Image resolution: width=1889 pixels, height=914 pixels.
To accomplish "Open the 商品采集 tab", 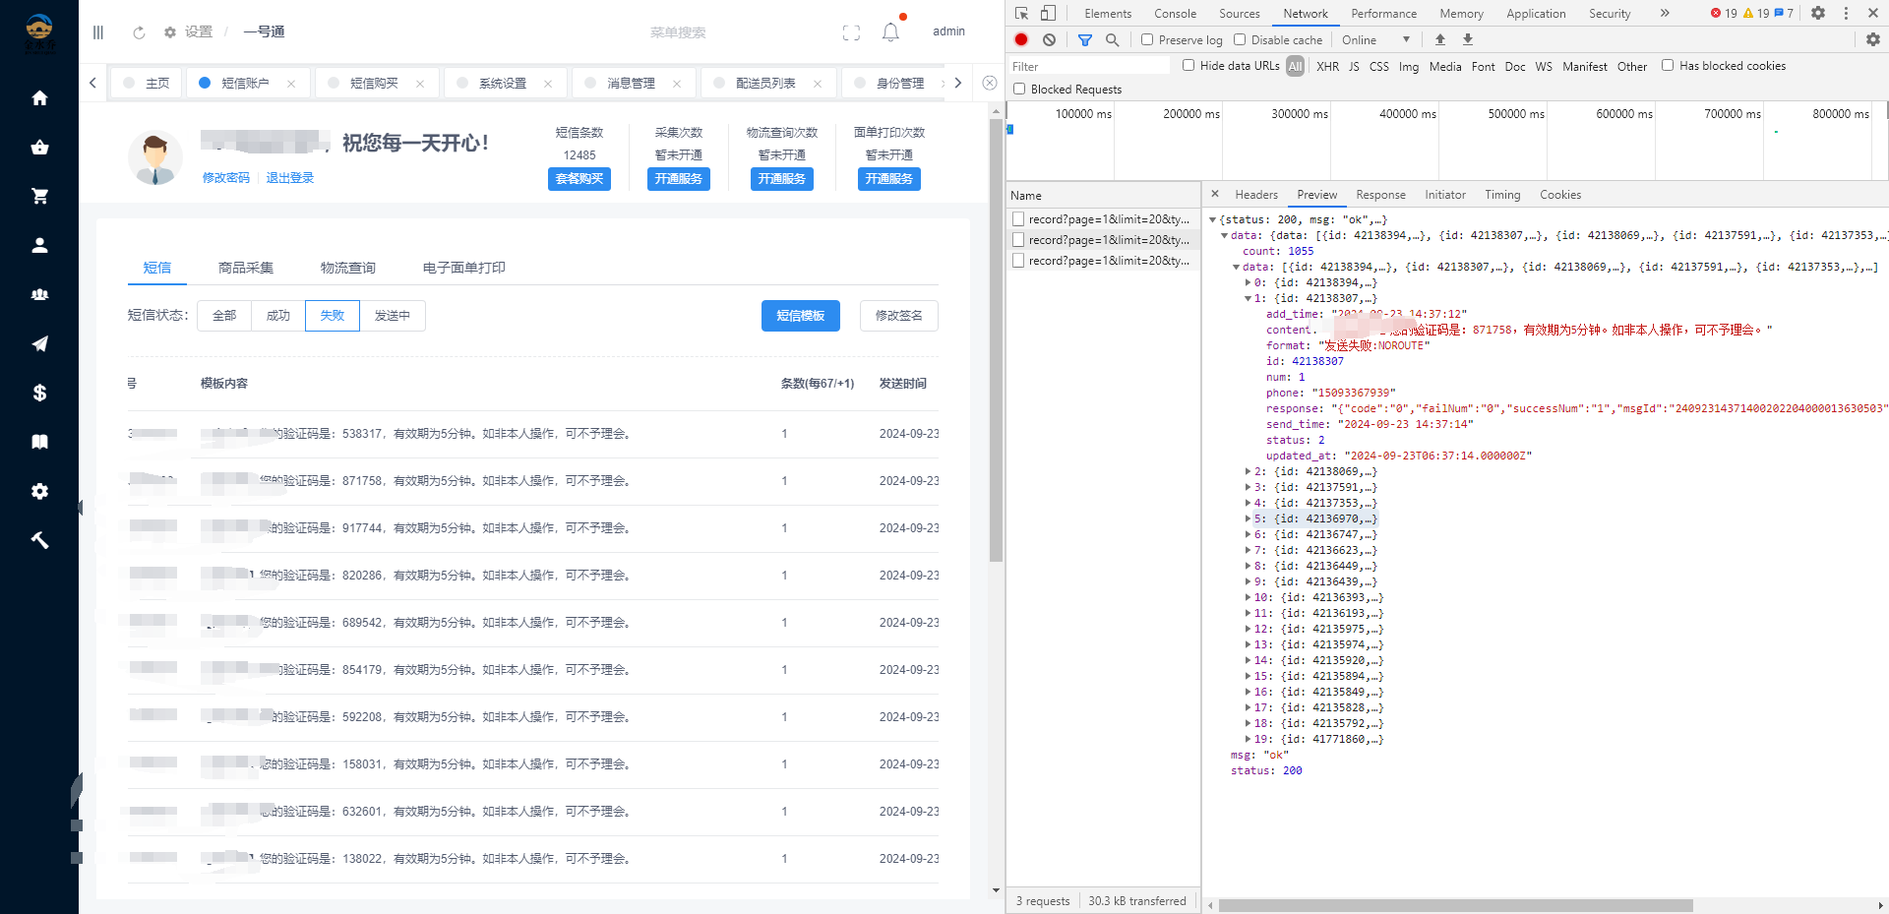I will click(246, 268).
